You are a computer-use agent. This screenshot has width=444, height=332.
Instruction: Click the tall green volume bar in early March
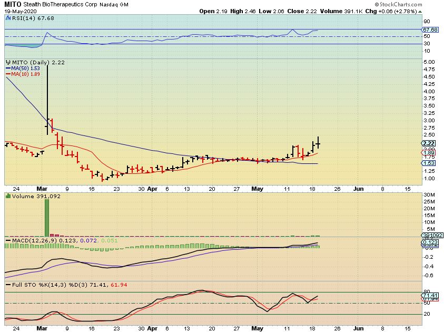47,218
